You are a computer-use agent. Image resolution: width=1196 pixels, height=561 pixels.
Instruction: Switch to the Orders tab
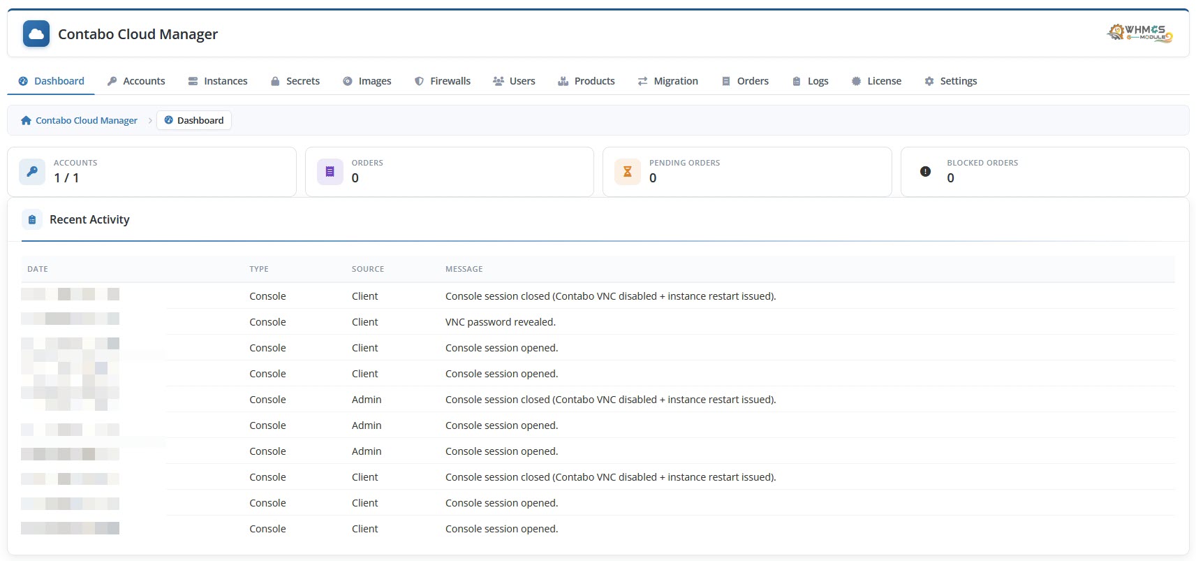click(x=746, y=81)
